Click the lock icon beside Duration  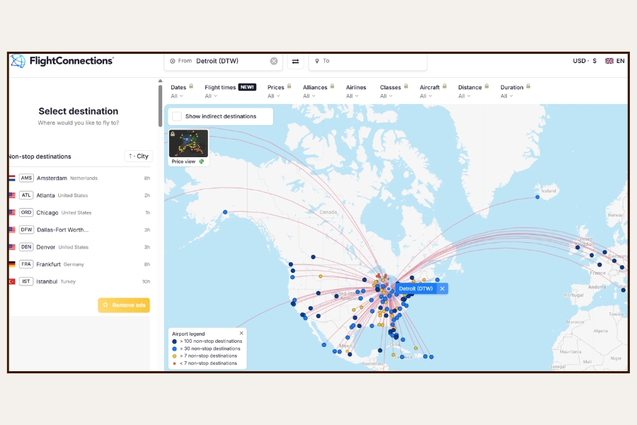coord(528,86)
